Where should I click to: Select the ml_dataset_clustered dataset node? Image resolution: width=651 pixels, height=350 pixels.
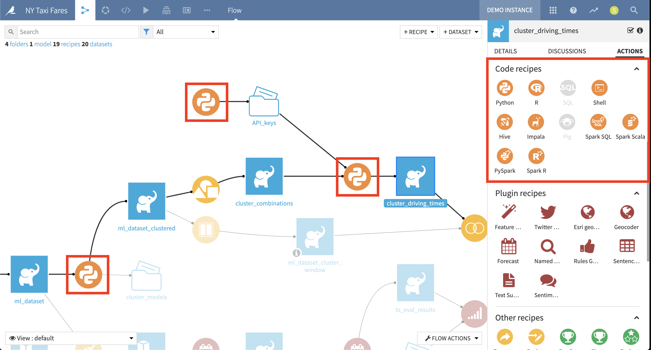pos(147,201)
